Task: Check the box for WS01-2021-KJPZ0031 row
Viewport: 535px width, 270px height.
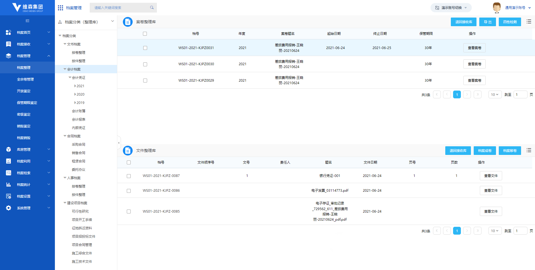Action: tap(145, 48)
